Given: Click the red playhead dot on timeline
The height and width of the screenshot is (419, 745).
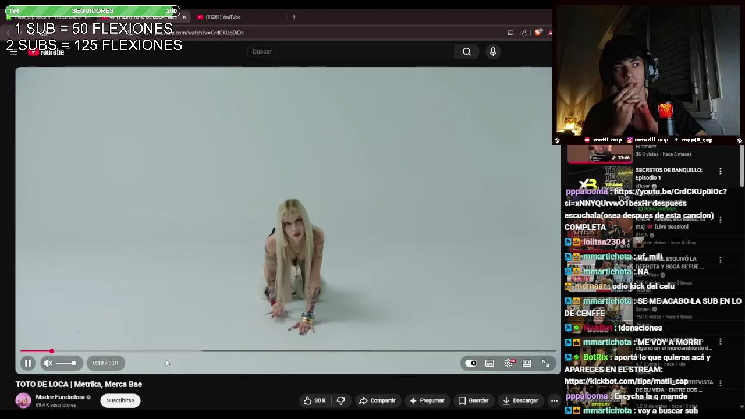Looking at the screenshot, I should [x=51, y=351].
